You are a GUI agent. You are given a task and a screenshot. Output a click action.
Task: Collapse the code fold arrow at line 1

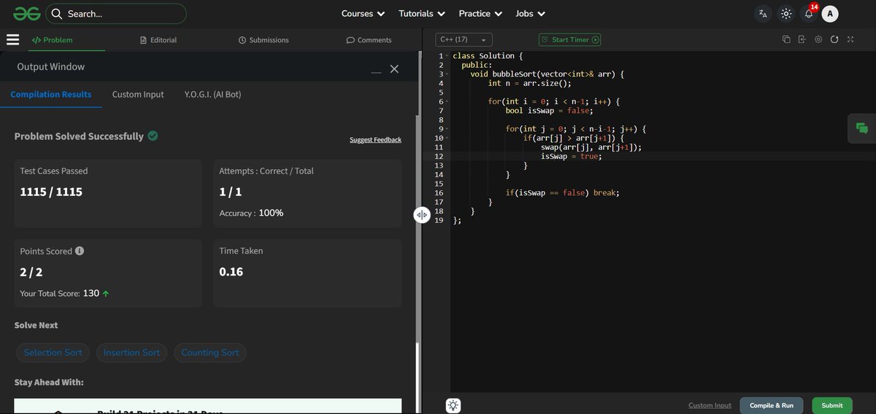pos(447,56)
